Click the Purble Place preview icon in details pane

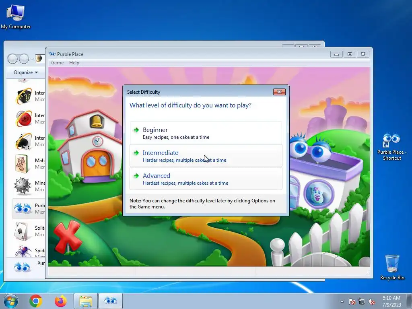click(22, 268)
